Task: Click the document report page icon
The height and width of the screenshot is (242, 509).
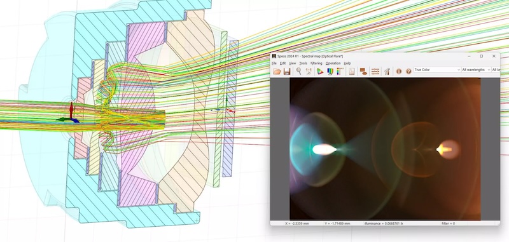Action: pos(352,71)
